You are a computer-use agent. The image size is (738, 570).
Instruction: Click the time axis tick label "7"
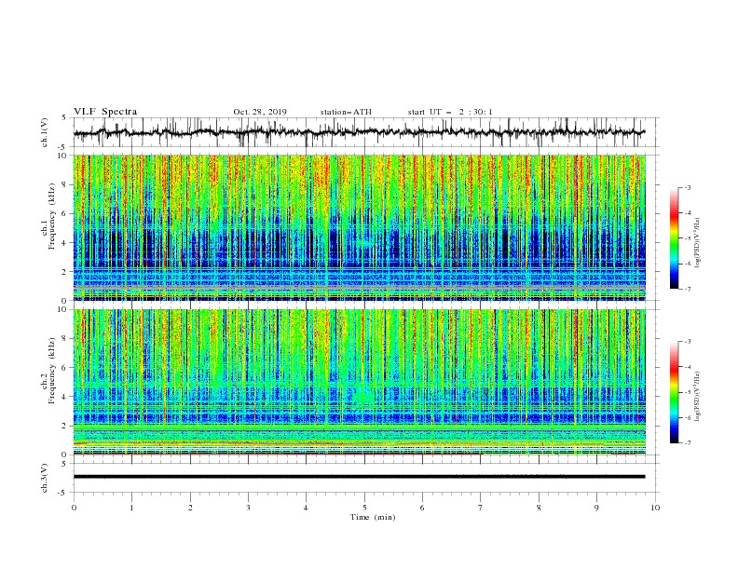481,508
